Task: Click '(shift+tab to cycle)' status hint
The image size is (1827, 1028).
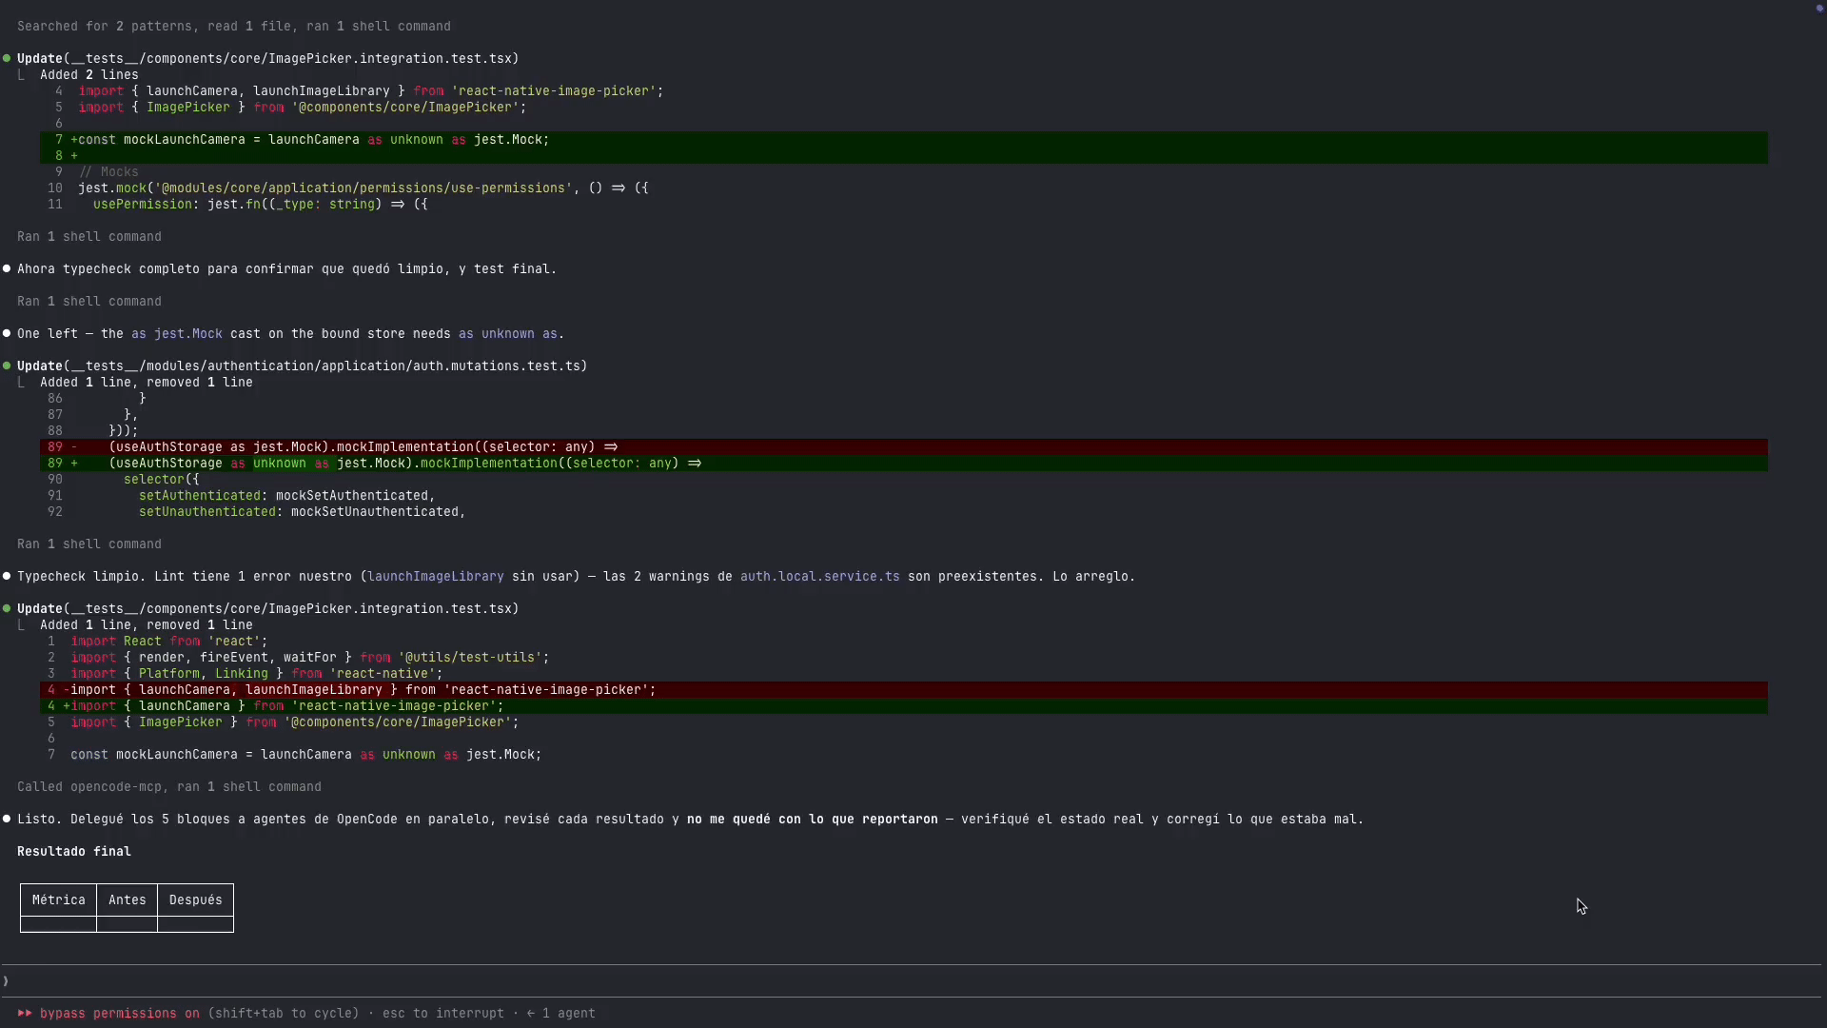Action: point(284,1014)
